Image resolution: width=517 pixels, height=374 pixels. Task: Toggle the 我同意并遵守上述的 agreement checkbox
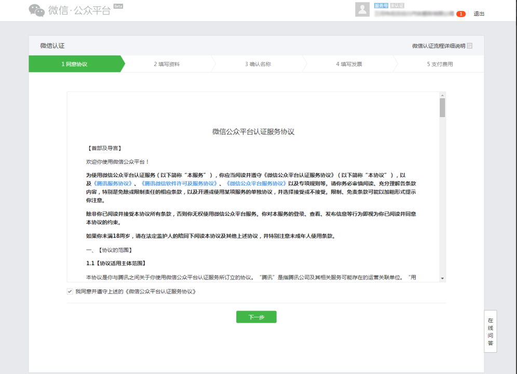tap(70, 291)
